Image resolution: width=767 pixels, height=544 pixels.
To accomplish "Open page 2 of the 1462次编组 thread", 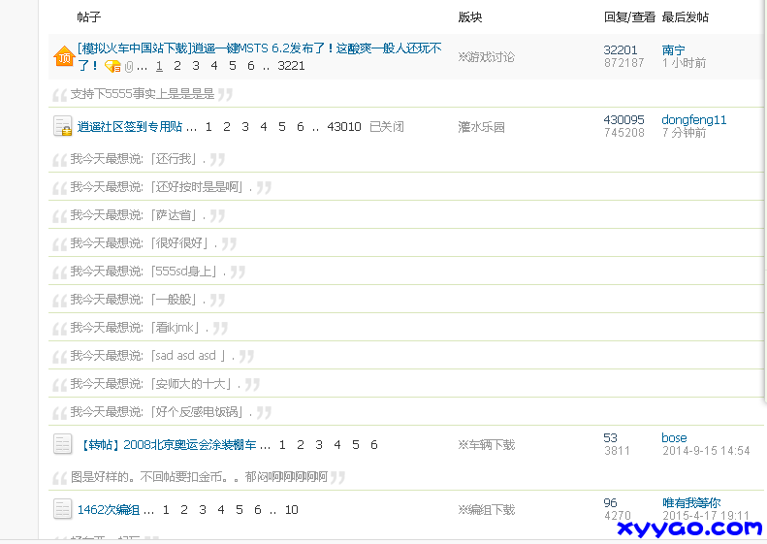I will [x=184, y=510].
